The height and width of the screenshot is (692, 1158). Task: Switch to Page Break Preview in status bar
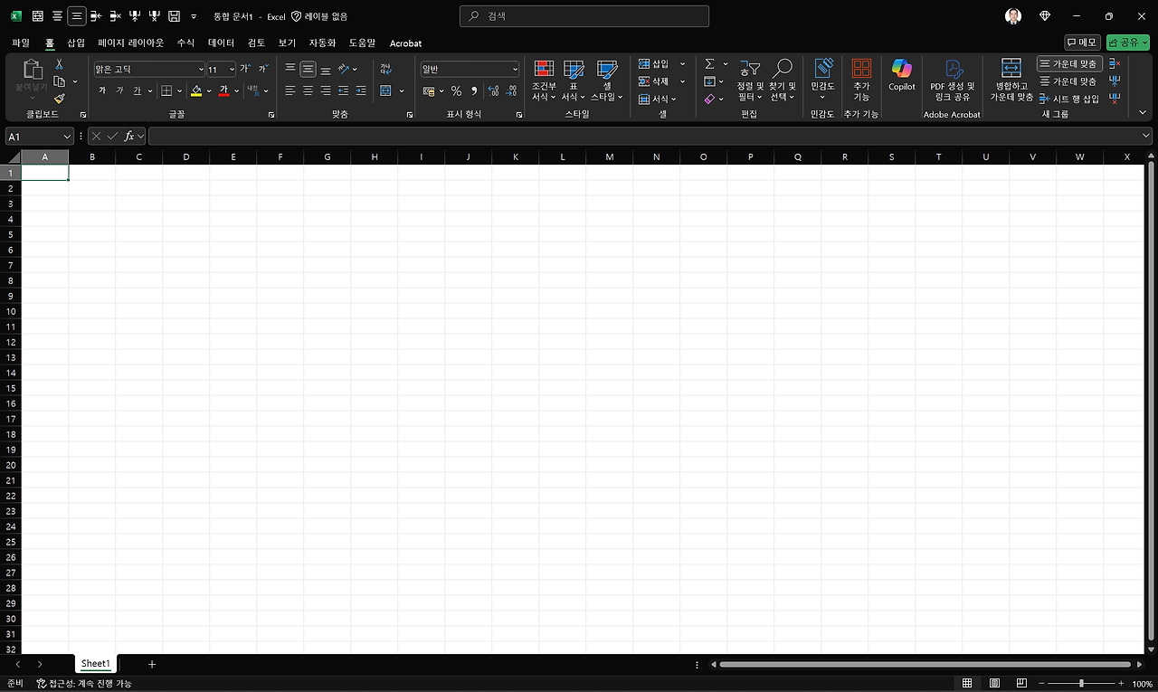[1022, 684]
